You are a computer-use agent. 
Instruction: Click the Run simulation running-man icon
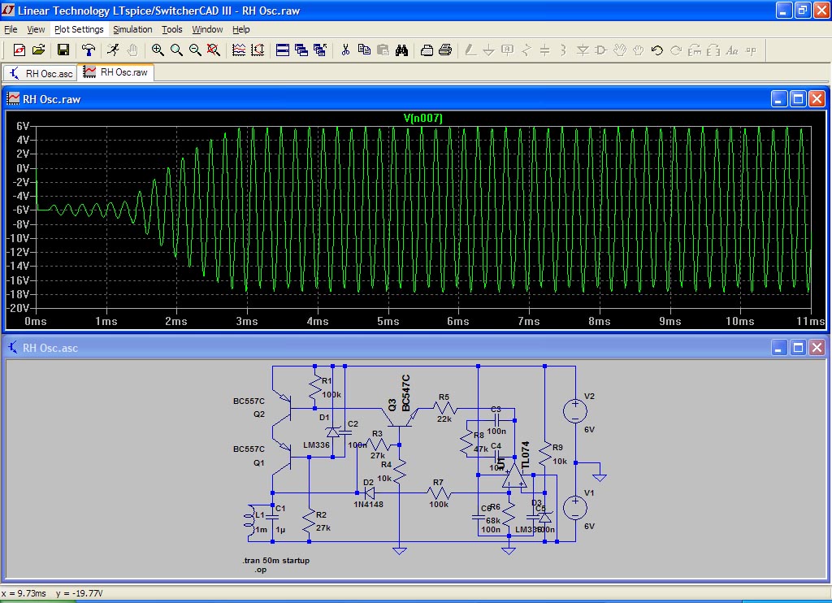tap(113, 50)
